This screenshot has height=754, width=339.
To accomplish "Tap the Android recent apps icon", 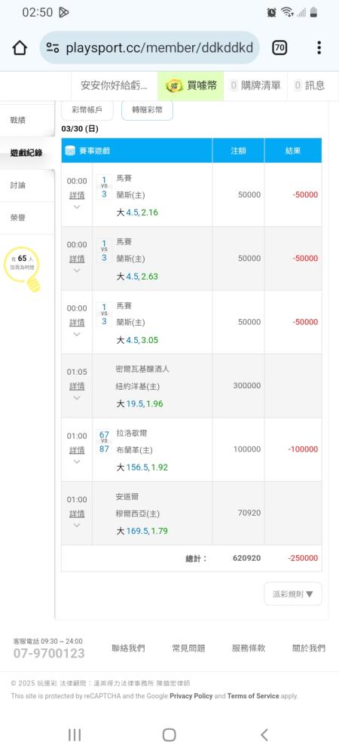I will [x=75, y=734].
